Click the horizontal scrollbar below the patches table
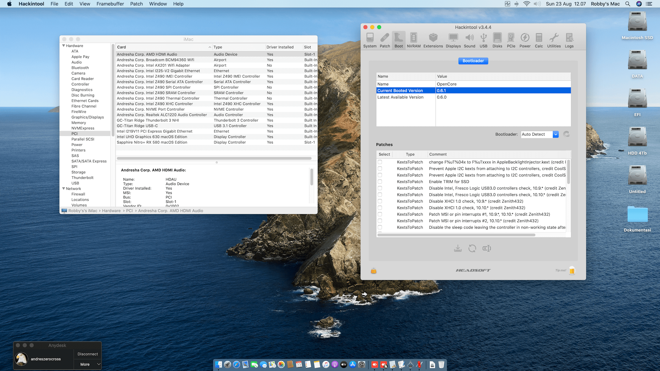 (x=456, y=235)
